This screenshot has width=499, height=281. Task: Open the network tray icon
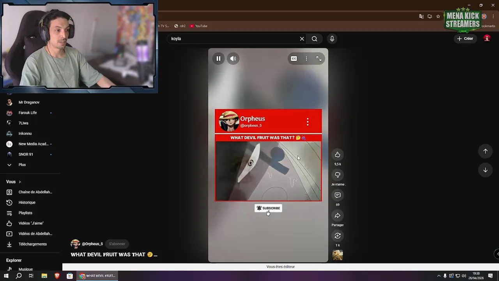457,276
